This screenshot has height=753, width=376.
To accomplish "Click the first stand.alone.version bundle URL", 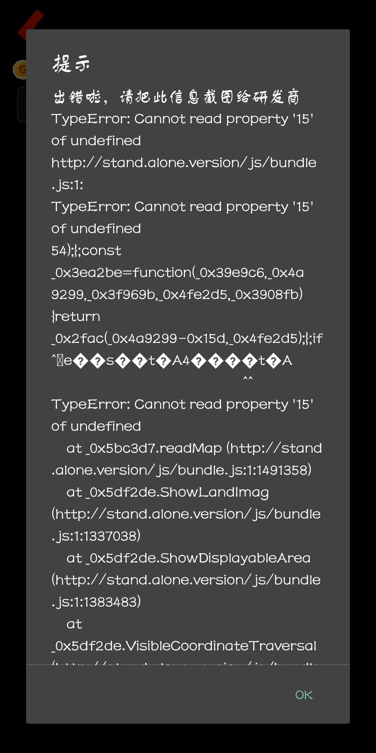I will coord(184,163).
